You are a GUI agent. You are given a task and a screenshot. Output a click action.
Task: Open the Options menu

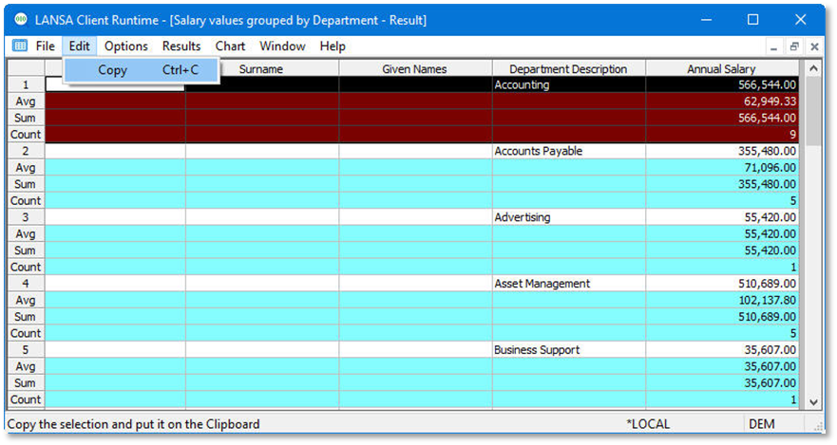pos(126,46)
